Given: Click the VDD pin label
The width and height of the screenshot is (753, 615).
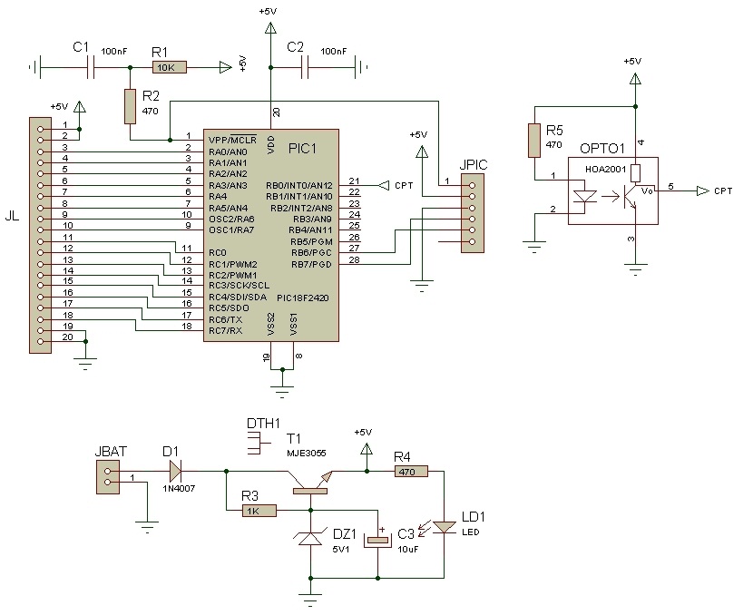Looking at the screenshot, I should [x=271, y=145].
